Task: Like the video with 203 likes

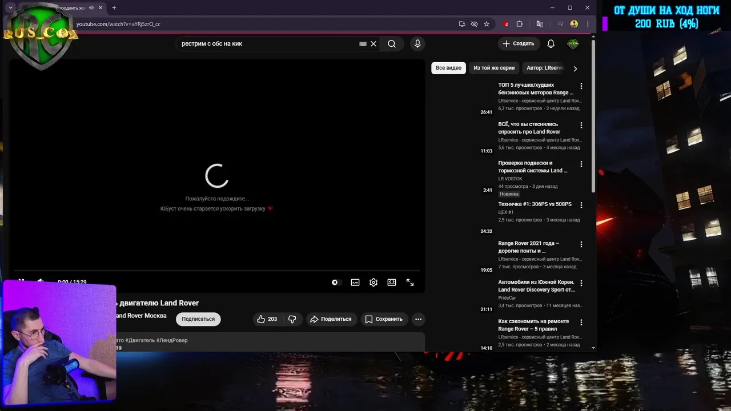Action: tap(267, 319)
